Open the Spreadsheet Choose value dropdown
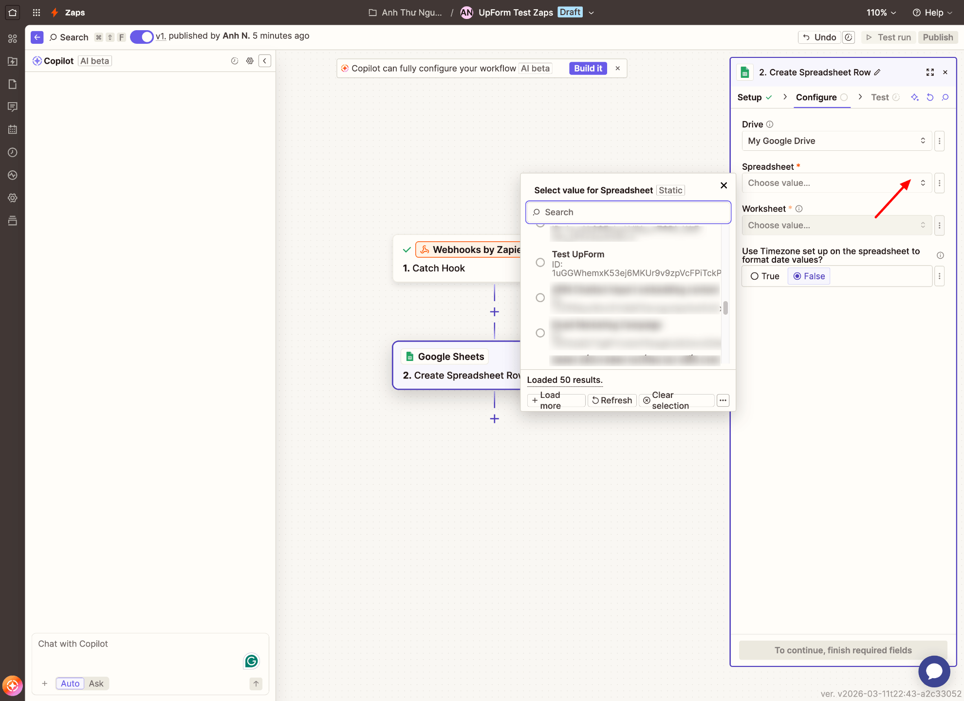Screen dimensions: 964x701 pos(837,183)
